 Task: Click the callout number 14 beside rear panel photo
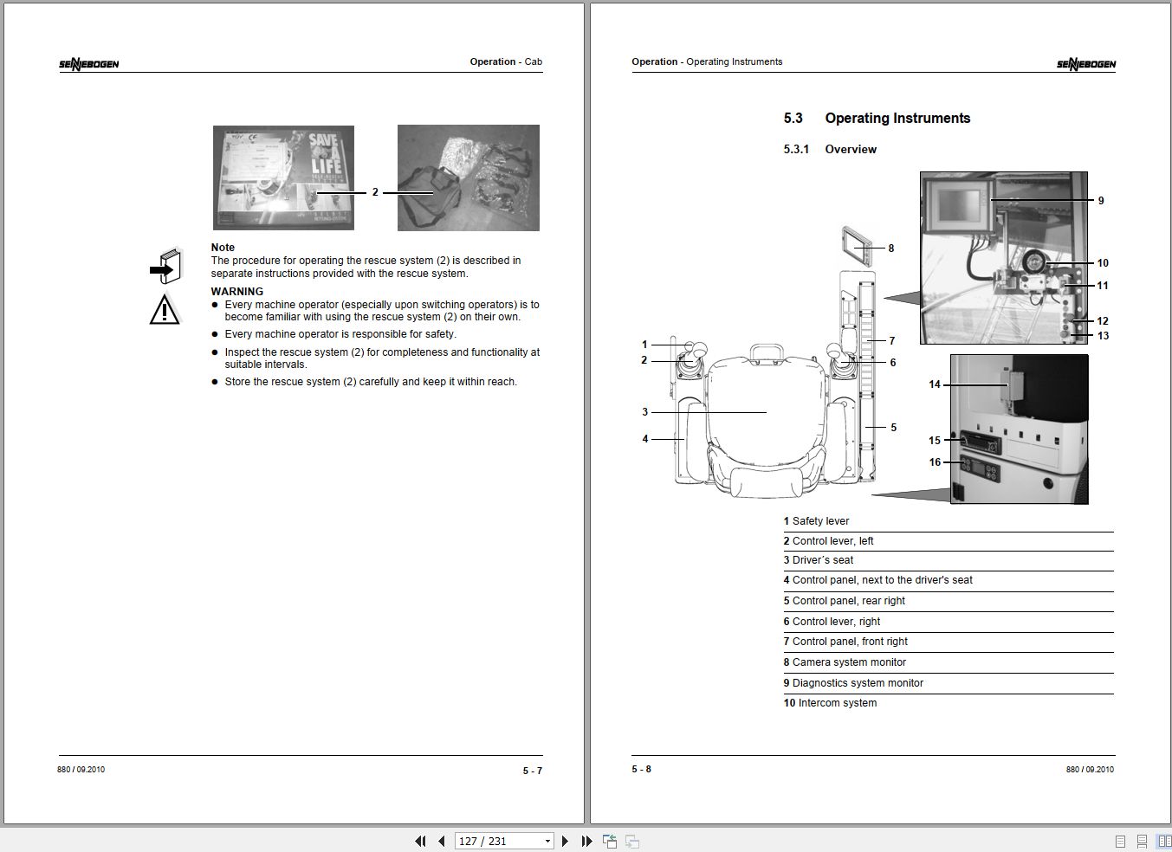[x=935, y=384]
